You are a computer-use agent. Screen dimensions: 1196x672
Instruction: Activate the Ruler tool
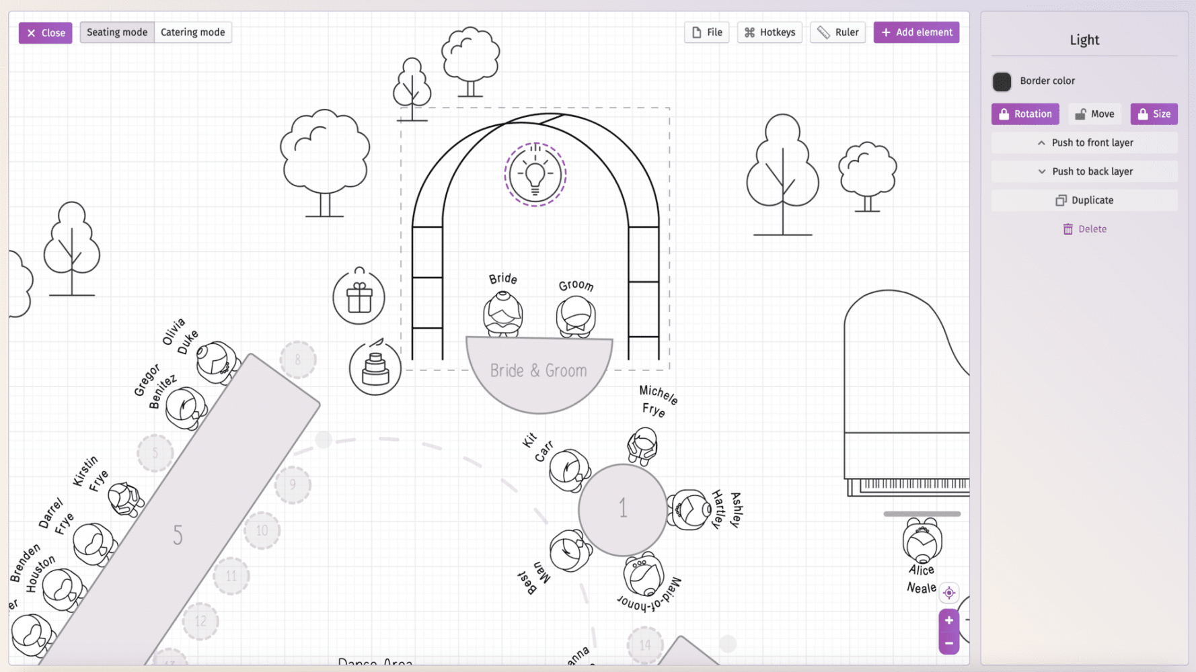click(837, 32)
